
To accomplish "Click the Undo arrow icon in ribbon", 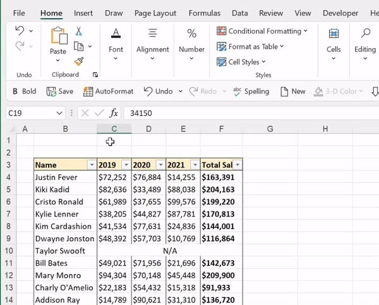I will coord(20,31).
